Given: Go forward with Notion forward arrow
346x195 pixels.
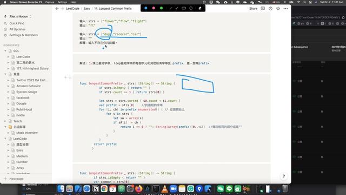Looking at the screenshot, I should (x=62, y=9).
